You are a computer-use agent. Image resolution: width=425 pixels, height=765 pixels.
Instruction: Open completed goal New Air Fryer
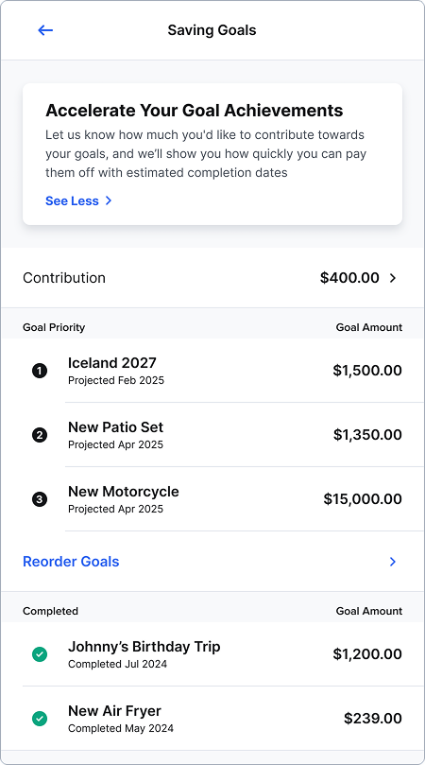pos(212,718)
